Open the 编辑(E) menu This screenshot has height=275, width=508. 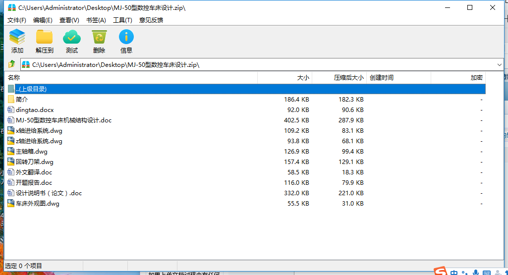pyautogui.click(x=43, y=20)
